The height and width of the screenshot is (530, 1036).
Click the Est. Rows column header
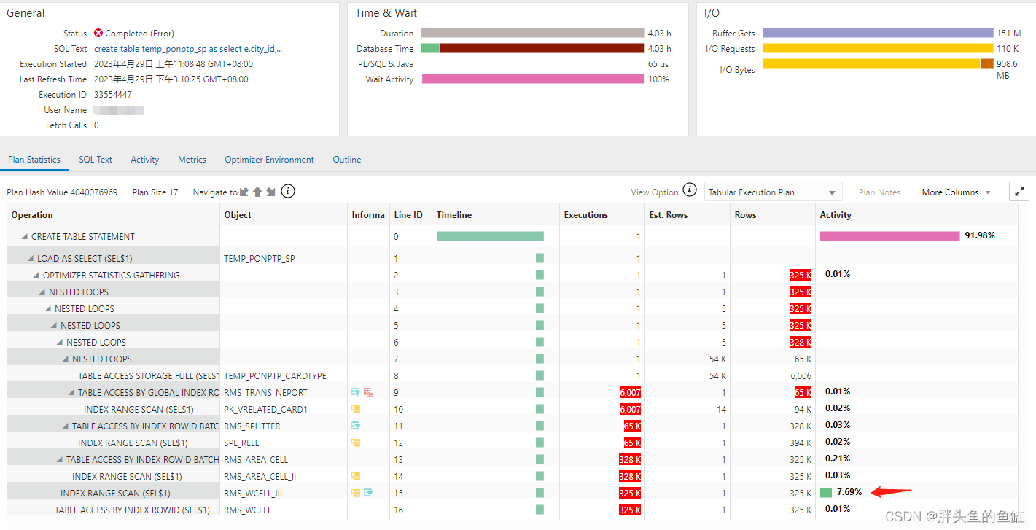(x=688, y=214)
